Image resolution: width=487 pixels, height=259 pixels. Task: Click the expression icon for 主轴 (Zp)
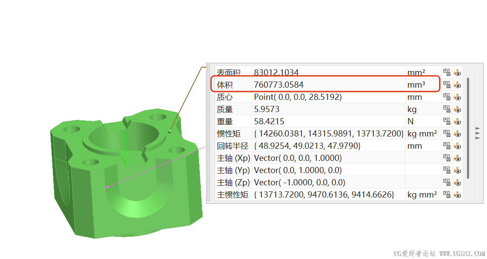click(x=447, y=182)
